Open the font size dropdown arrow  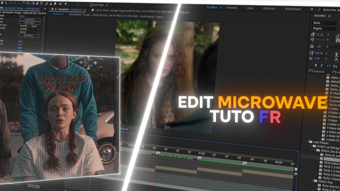(328, 35)
